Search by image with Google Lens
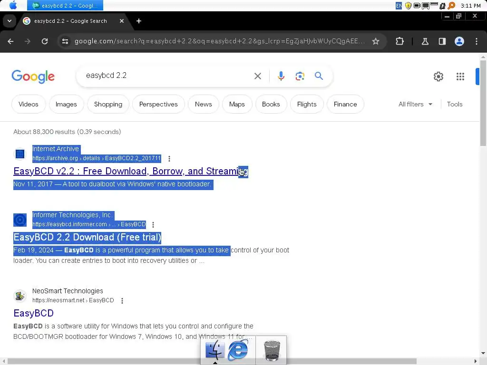 pyautogui.click(x=300, y=76)
